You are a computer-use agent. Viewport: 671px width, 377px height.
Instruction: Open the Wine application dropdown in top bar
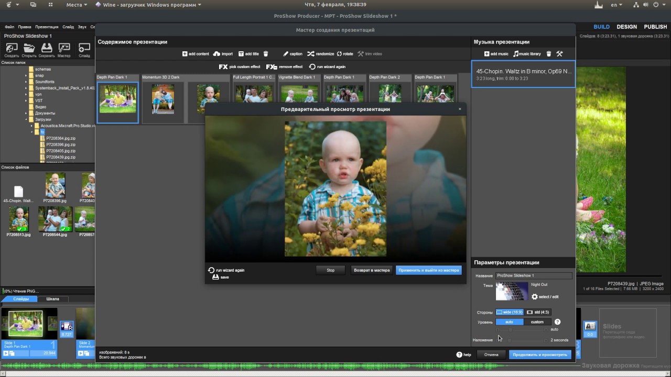click(148, 5)
